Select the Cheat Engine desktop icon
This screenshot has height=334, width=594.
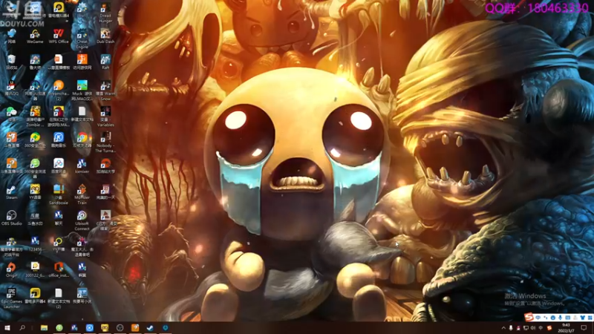pos(82,39)
